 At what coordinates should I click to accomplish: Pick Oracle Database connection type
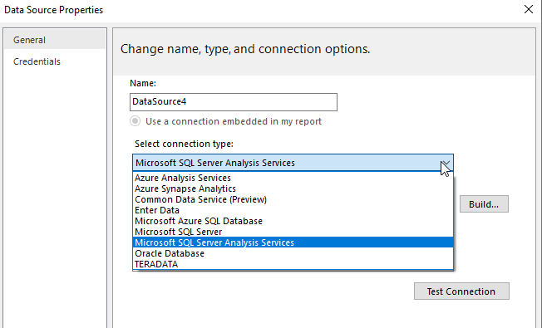pyautogui.click(x=293, y=253)
